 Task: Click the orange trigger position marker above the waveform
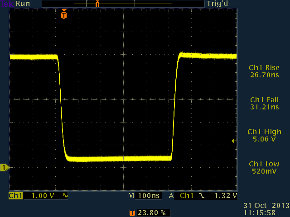pos(64,15)
